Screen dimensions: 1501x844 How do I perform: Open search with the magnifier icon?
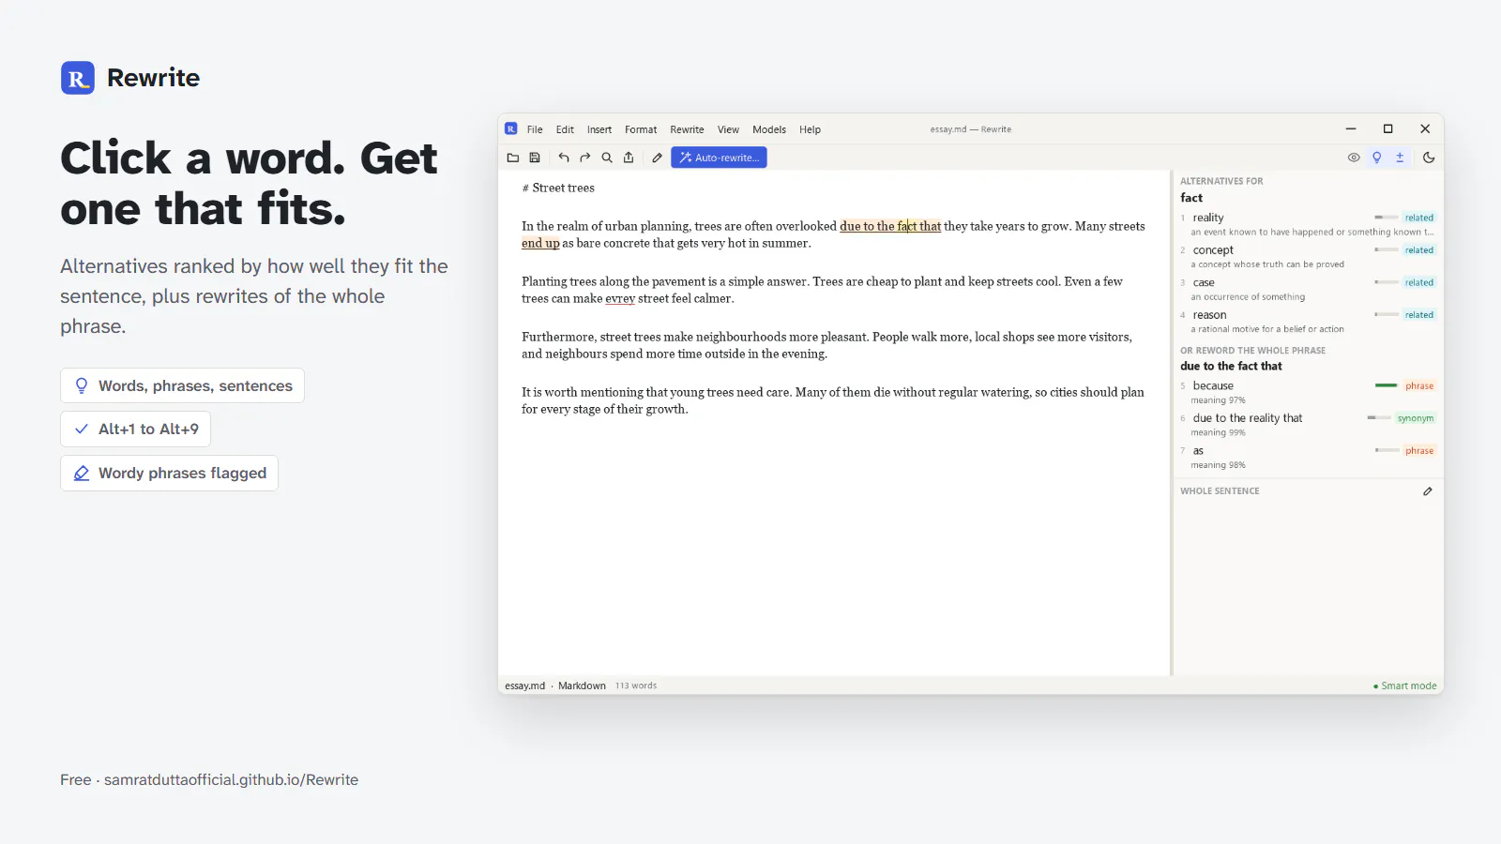pos(607,158)
